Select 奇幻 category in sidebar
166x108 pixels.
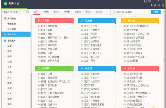(10, 99)
